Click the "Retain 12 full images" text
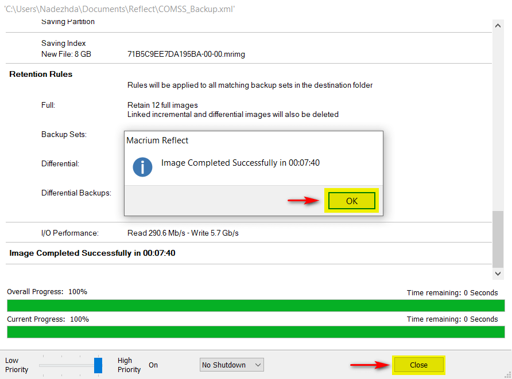Viewport: 512px width, 379px height. pyautogui.click(x=162, y=105)
